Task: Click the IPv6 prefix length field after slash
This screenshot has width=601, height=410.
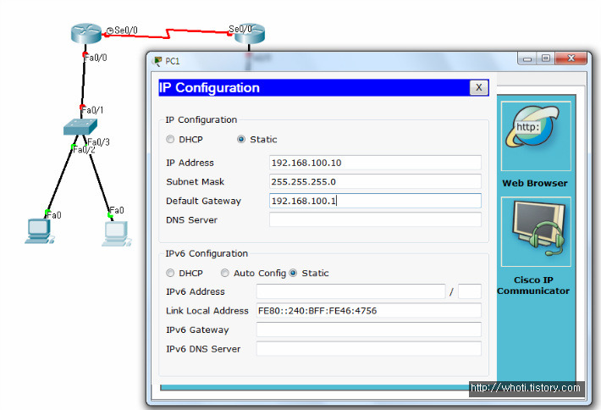Action: [470, 291]
